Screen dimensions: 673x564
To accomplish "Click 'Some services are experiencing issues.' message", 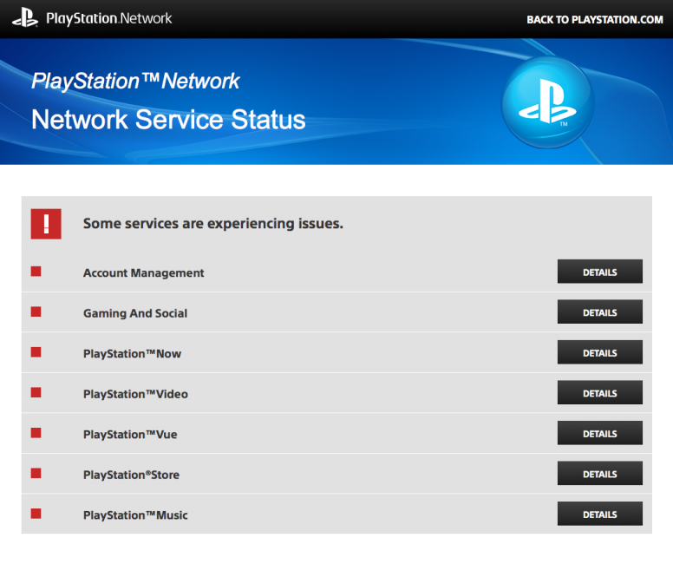I will pos(213,224).
